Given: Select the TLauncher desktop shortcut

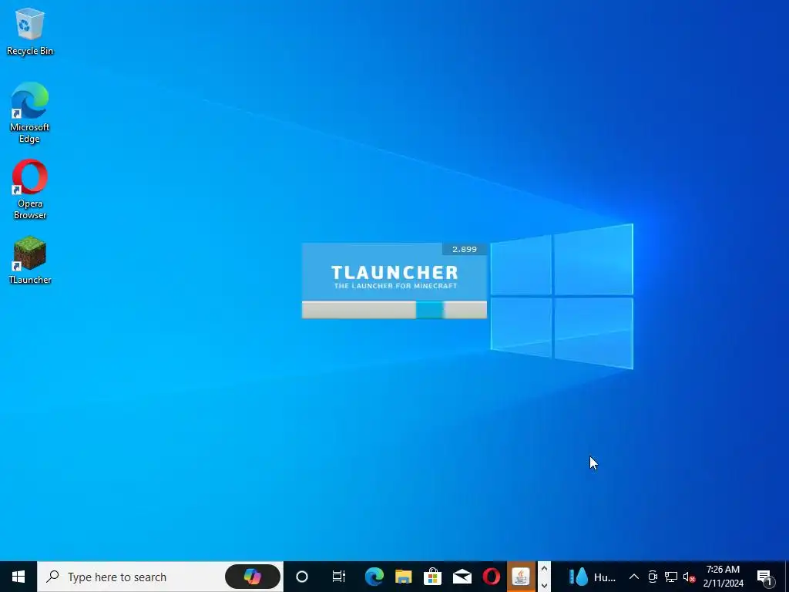Looking at the screenshot, I should pos(30,260).
